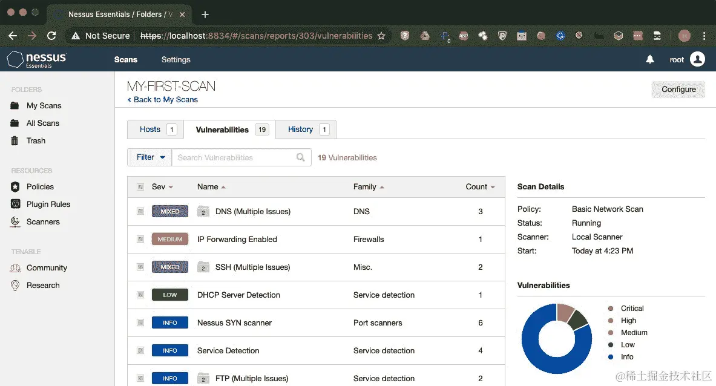This screenshot has width=716, height=386.
Task: Click the Nessus Essentials logo
Action: pos(36,59)
